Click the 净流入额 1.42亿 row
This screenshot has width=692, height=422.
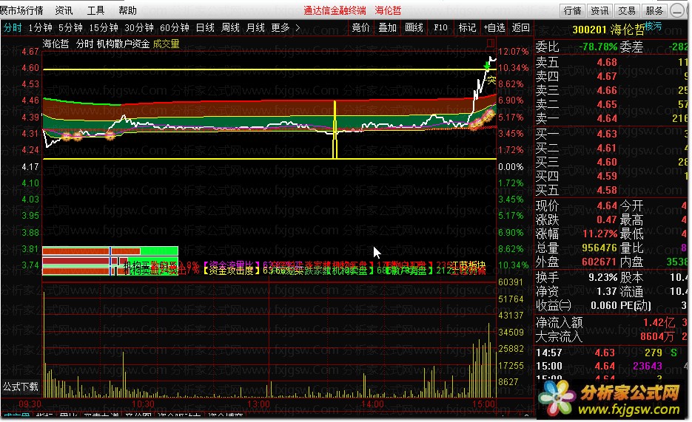point(611,322)
